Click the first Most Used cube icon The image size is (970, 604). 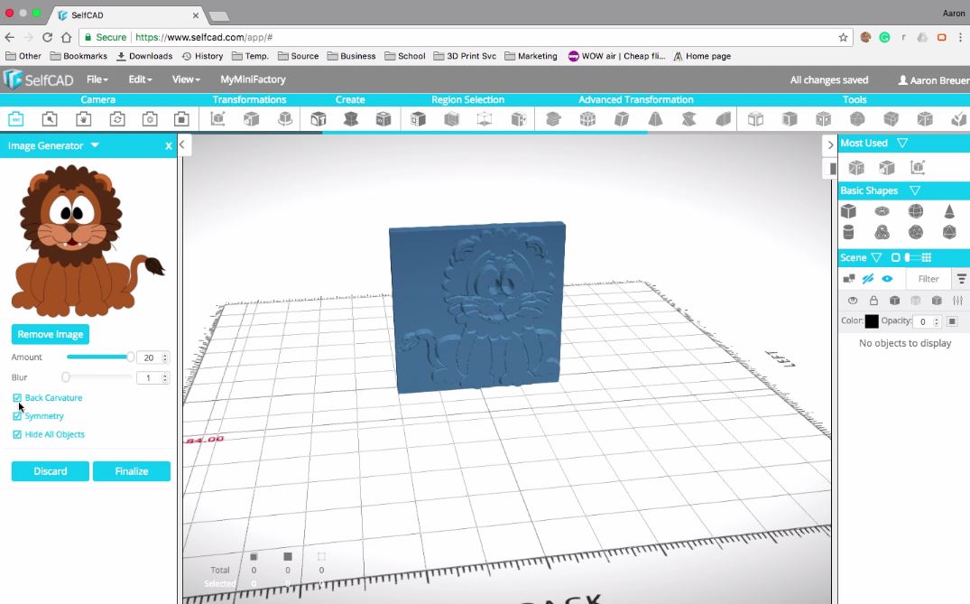[856, 167]
